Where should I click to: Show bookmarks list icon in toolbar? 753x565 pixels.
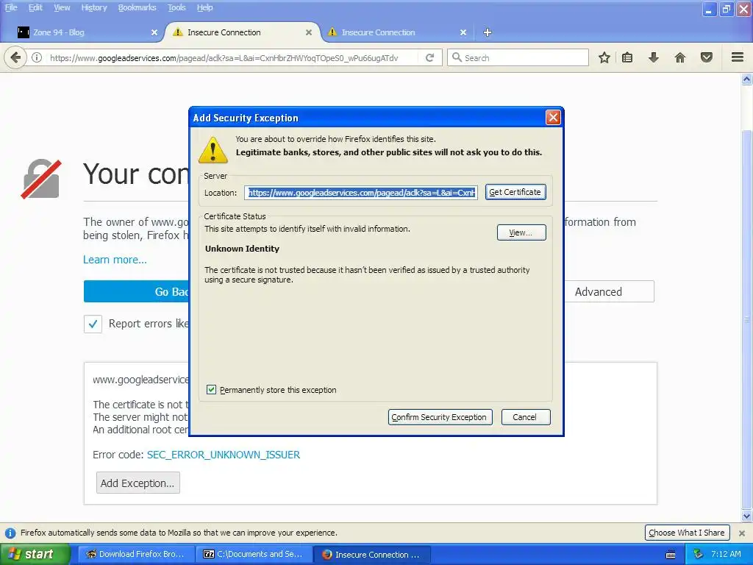coord(627,57)
